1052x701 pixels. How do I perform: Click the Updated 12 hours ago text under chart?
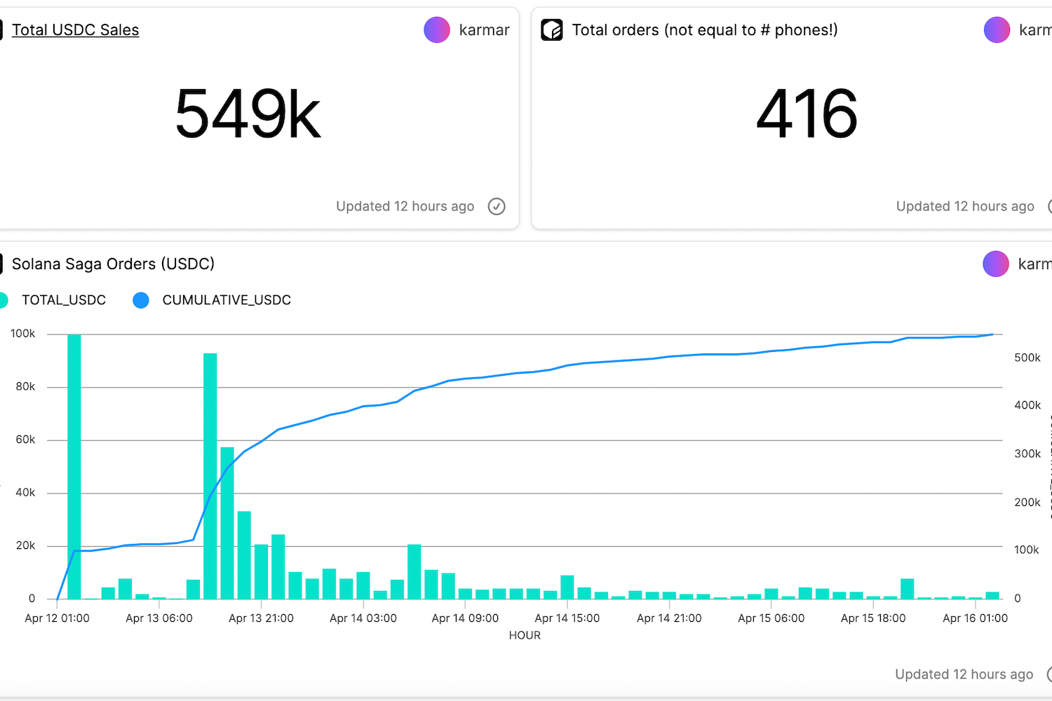[x=964, y=674]
